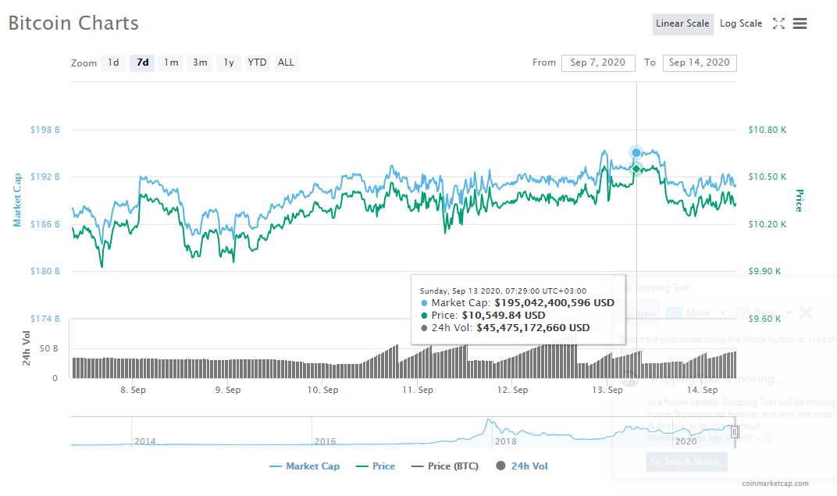The height and width of the screenshot is (496, 837).
Task: Open the chart hamburger menu
Action: (800, 23)
